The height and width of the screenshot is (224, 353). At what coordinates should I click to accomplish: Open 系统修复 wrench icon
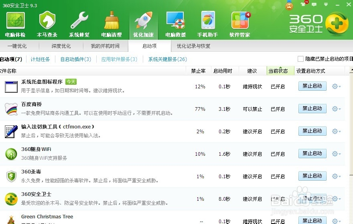pyautogui.click(x=79, y=24)
